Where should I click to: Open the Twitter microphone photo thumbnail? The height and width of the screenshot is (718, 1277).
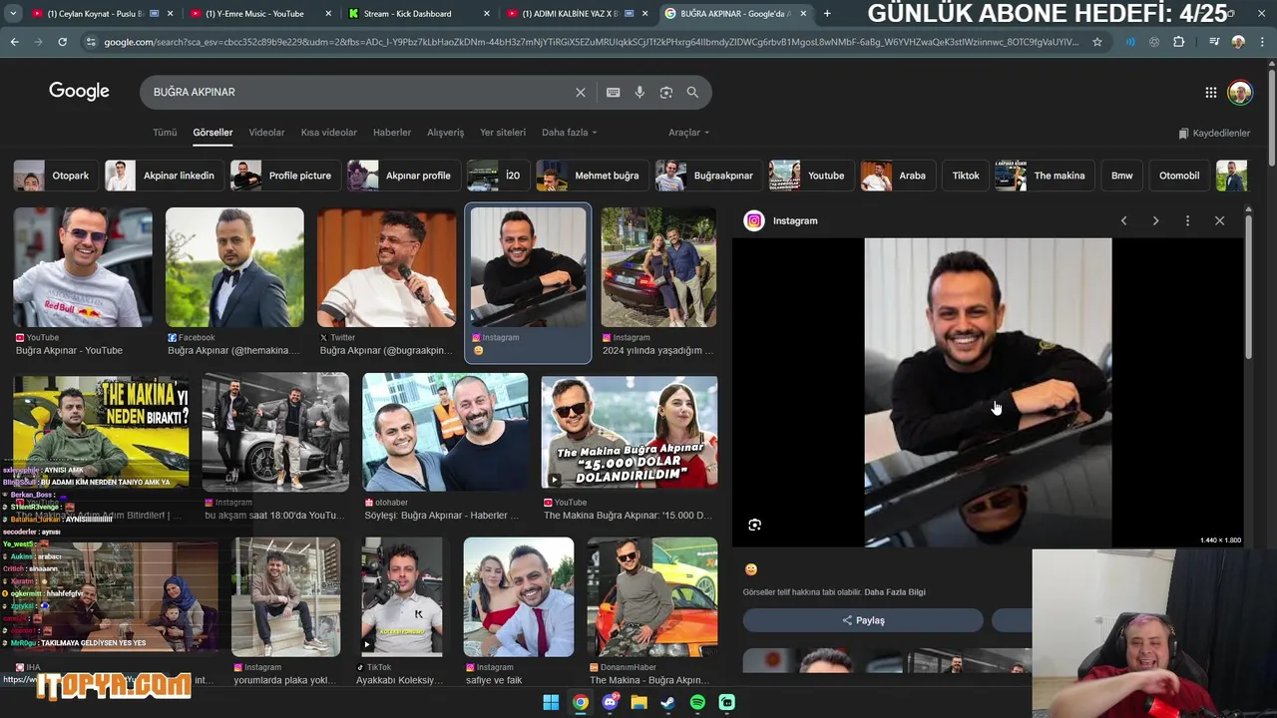[x=386, y=267]
